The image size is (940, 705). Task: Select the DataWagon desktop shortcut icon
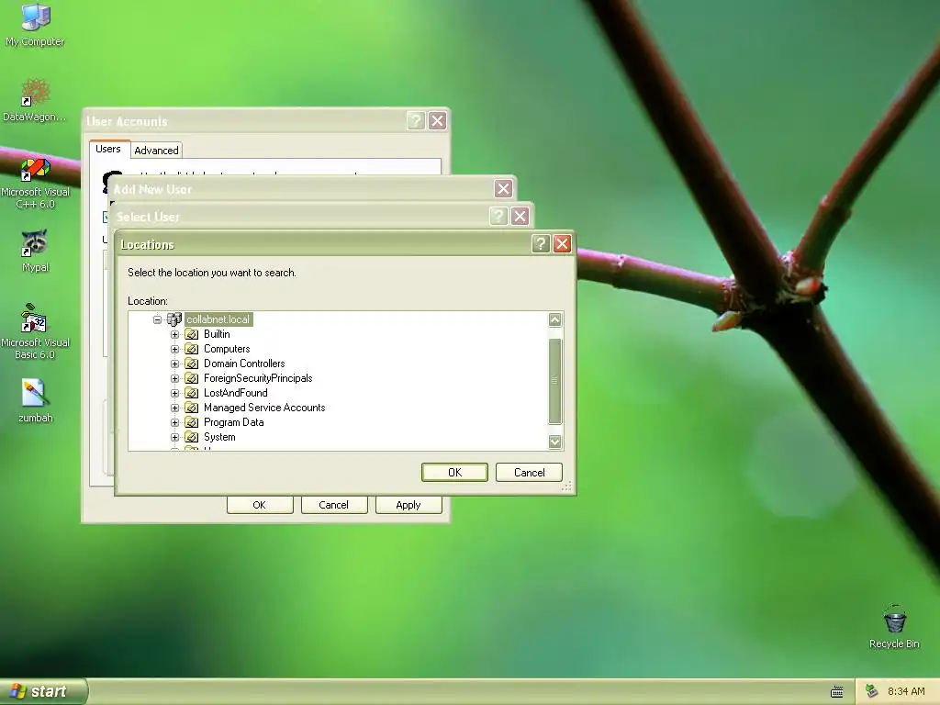point(35,93)
